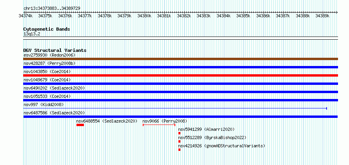Click the 34387k ruler tick label
Screen dimensions: 349x165
283,16
